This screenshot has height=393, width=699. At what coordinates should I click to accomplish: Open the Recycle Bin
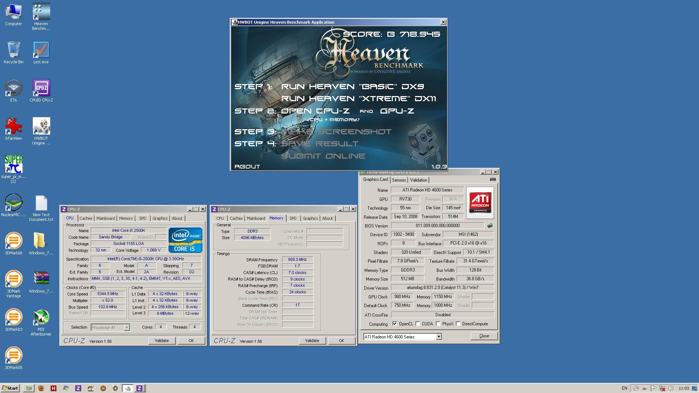point(13,53)
